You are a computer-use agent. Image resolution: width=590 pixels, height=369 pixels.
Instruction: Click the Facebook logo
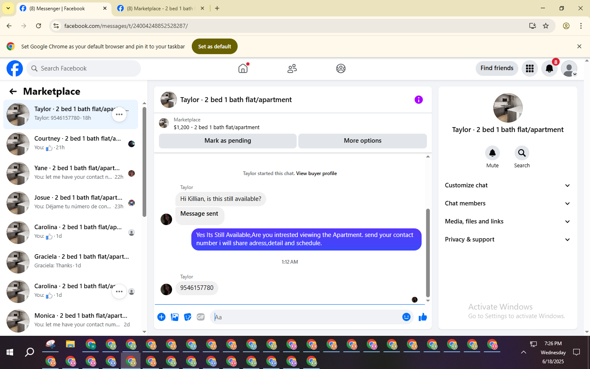[15, 68]
